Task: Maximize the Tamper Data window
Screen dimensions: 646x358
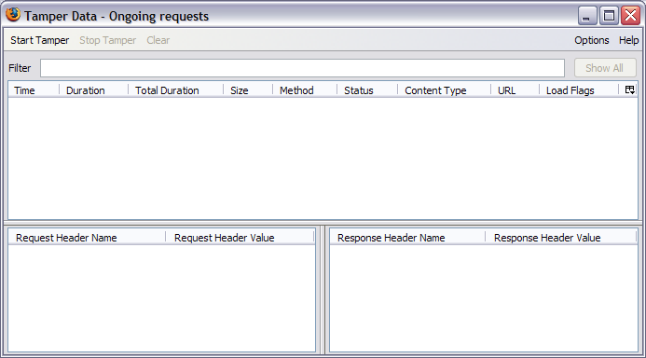Action: 609,16
